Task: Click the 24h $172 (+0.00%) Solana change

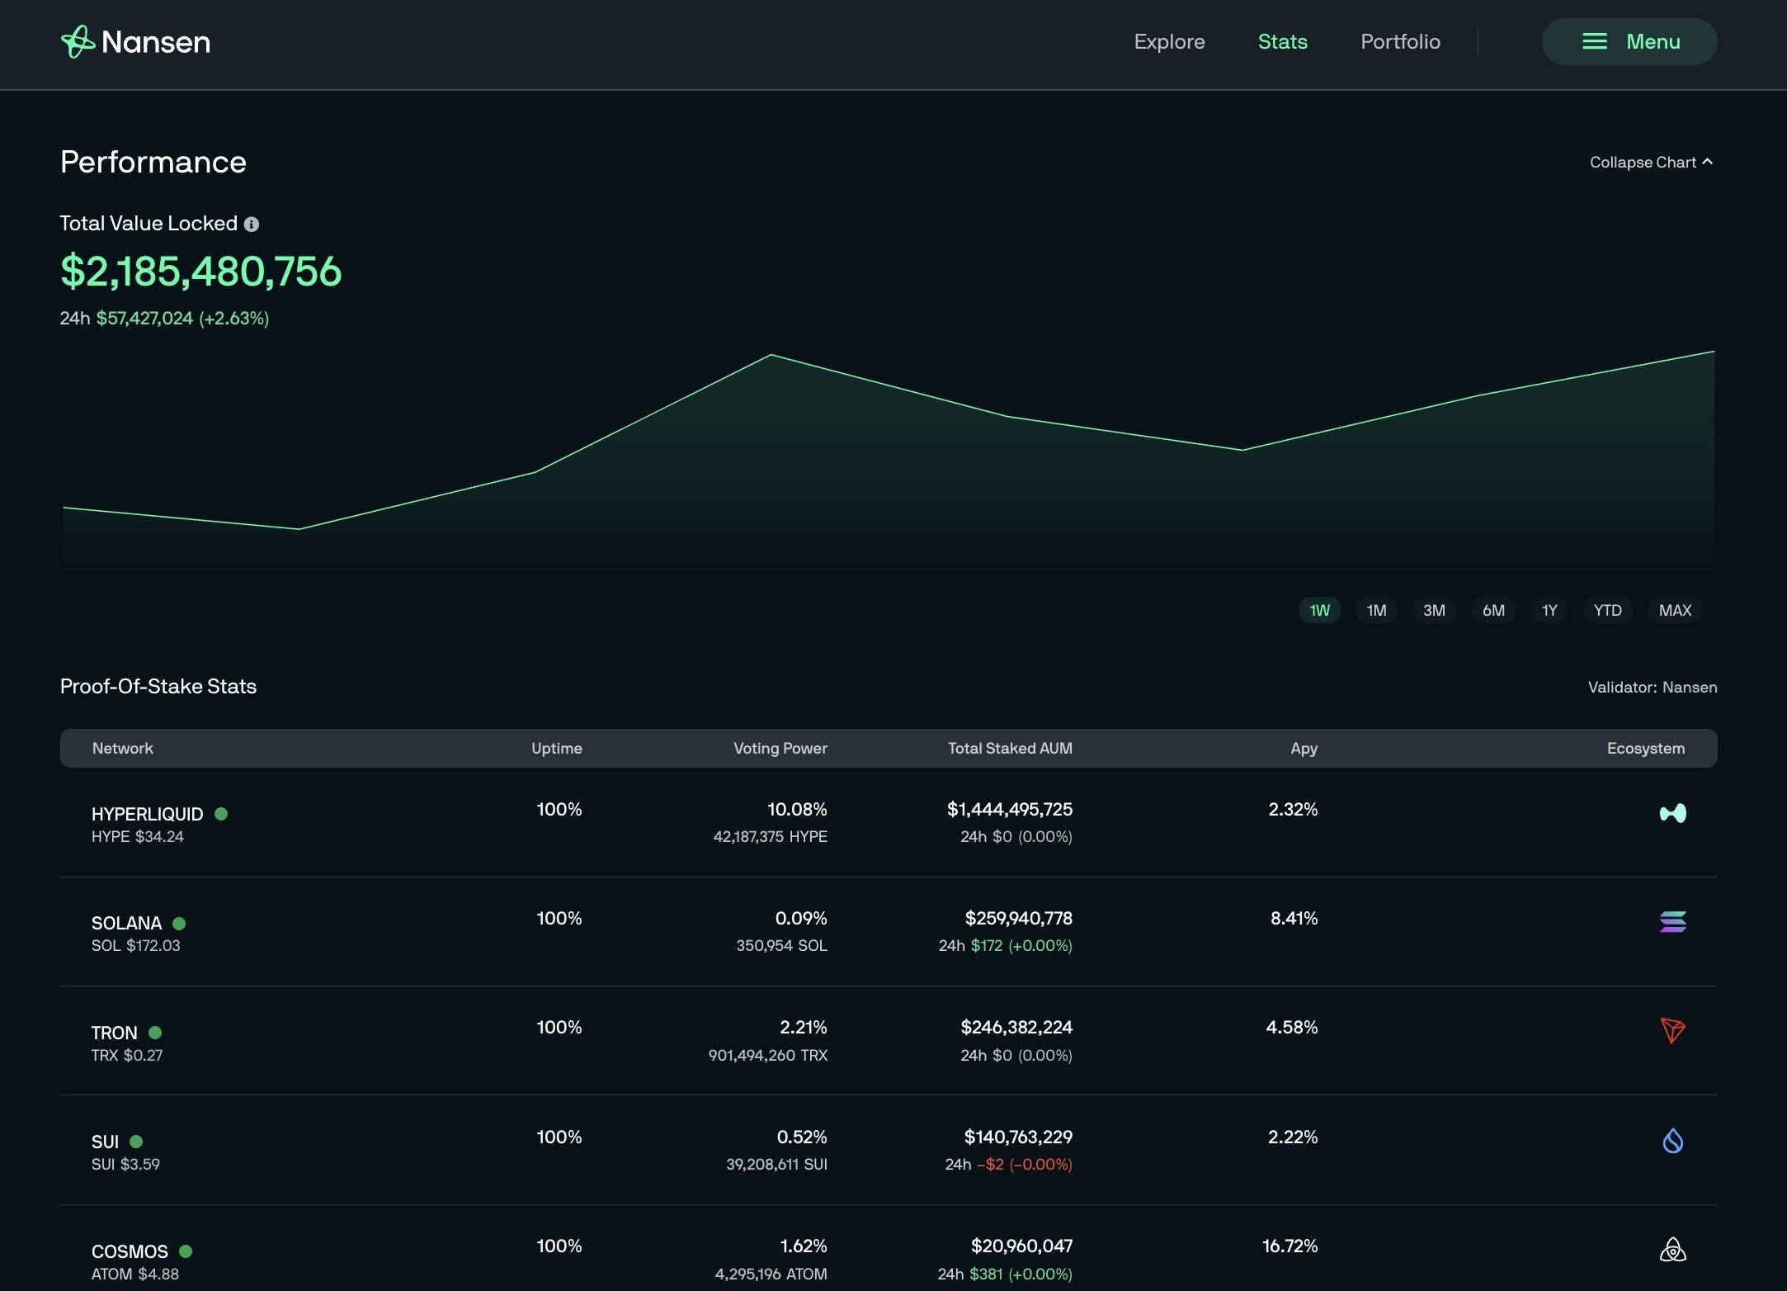Action: 1005,945
